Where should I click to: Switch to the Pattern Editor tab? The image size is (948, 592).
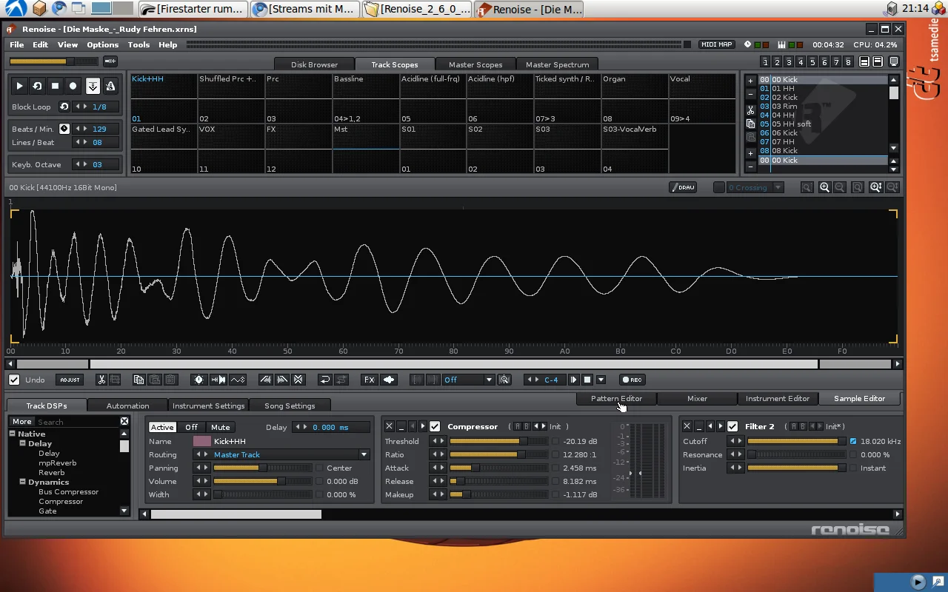click(616, 398)
